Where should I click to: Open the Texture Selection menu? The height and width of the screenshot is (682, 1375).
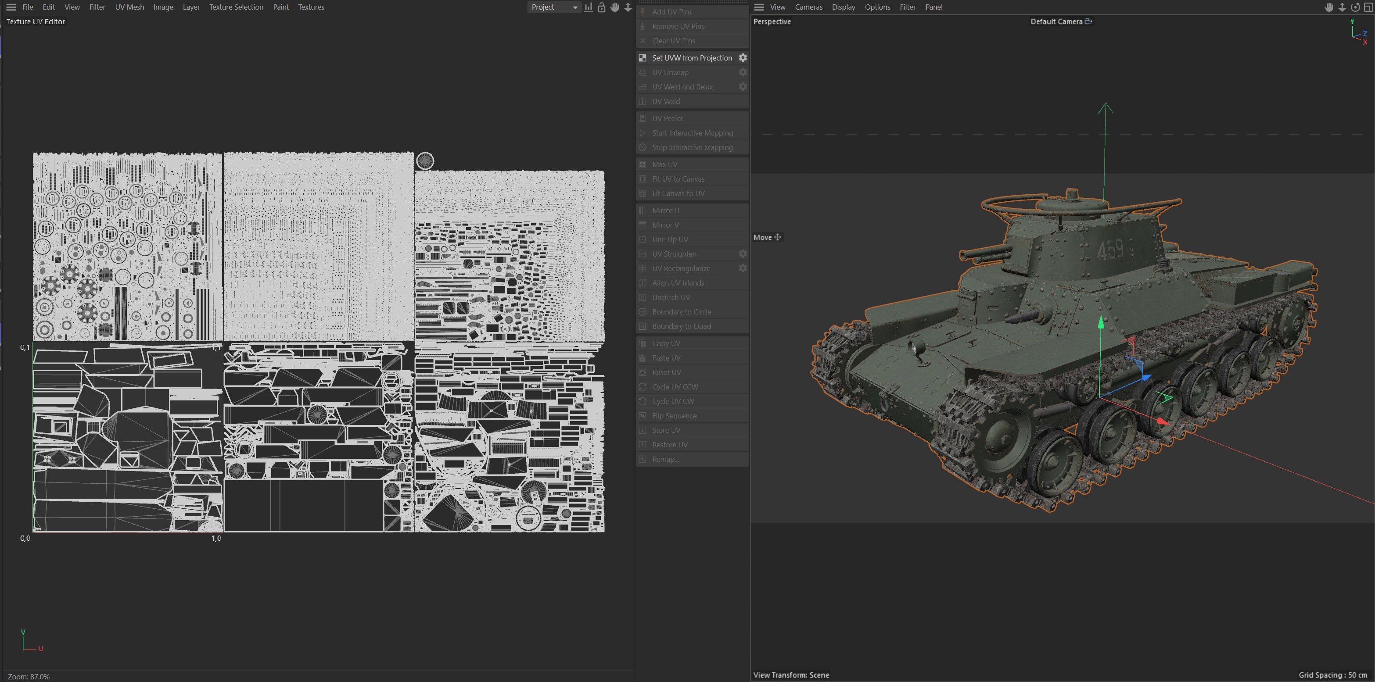click(236, 7)
